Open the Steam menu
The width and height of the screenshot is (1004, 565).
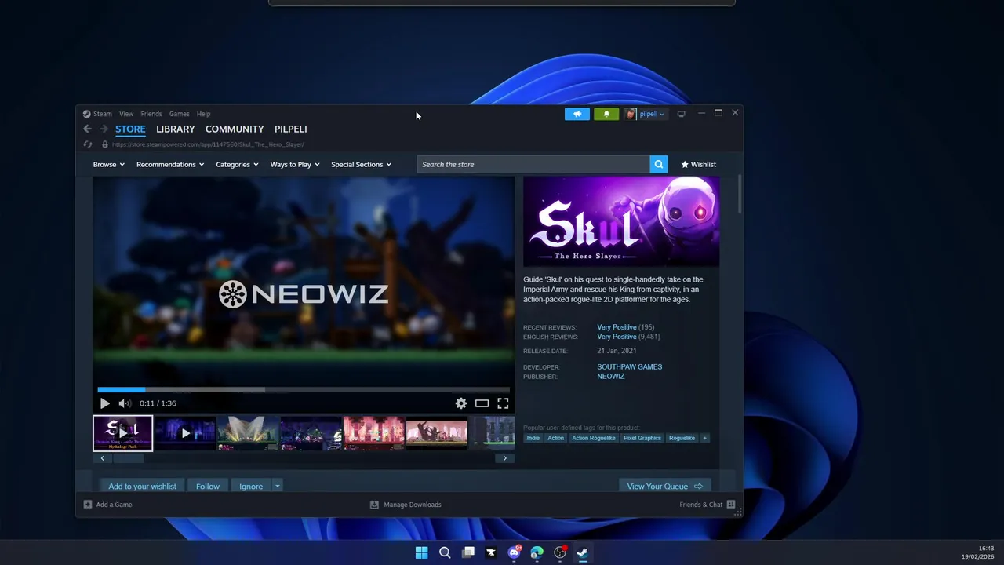(x=103, y=114)
